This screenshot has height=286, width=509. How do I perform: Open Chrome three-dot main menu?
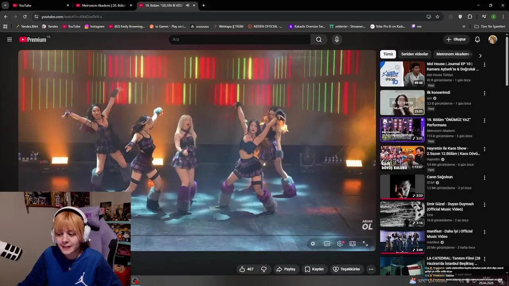(x=503, y=17)
